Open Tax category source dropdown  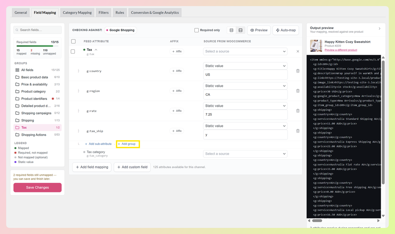tap(245, 154)
